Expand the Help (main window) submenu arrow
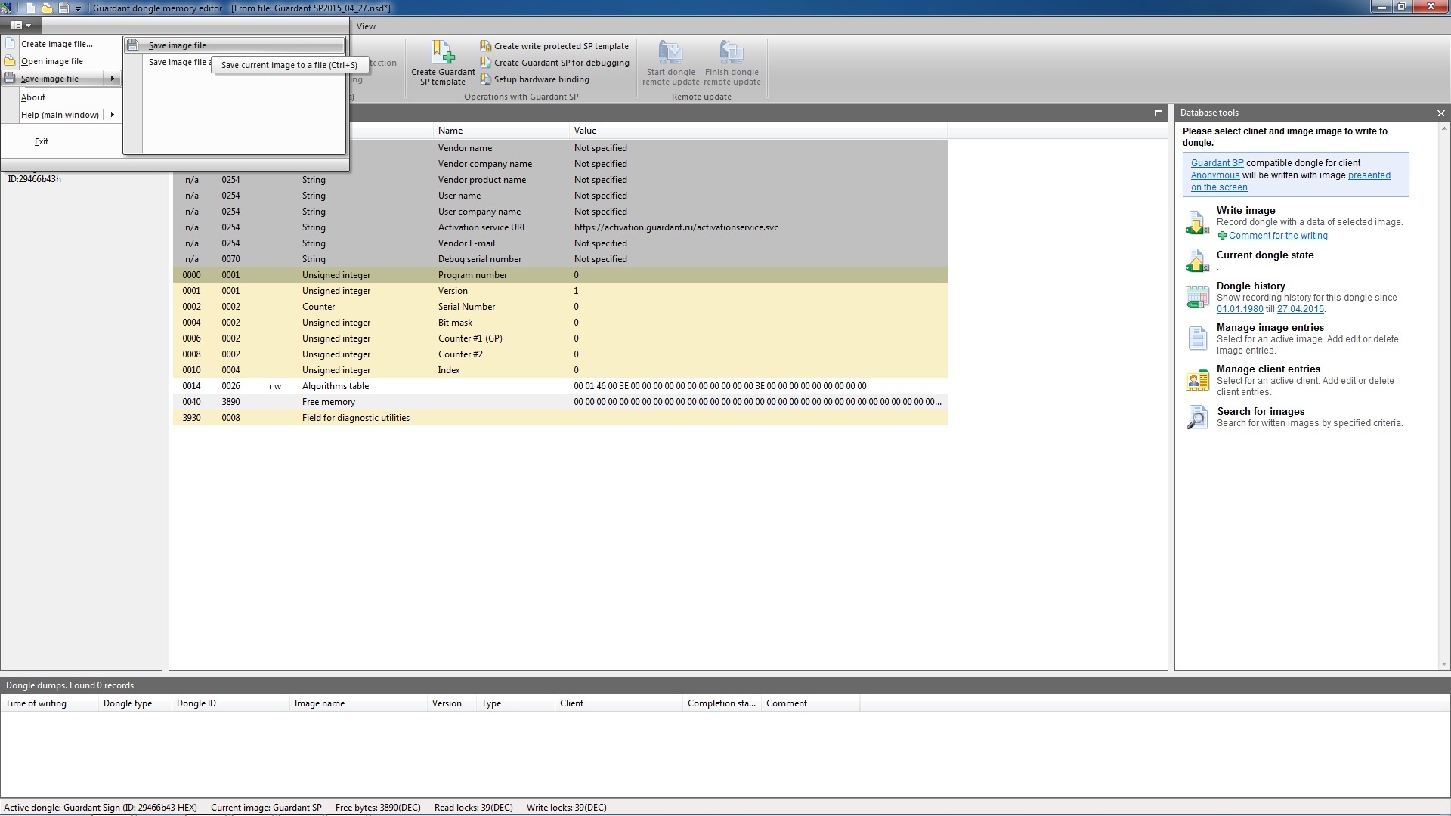Image resolution: width=1451 pixels, height=816 pixels. (112, 115)
